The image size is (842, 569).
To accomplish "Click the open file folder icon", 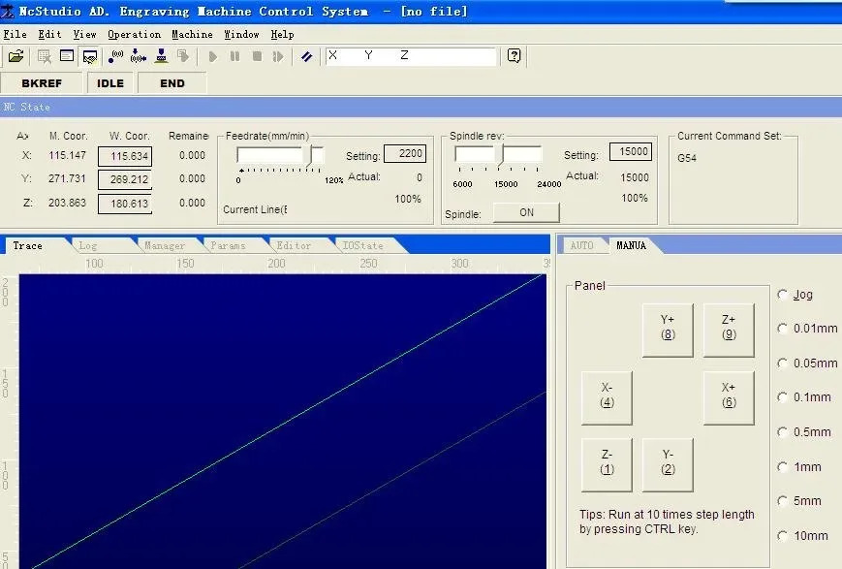I will point(16,56).
